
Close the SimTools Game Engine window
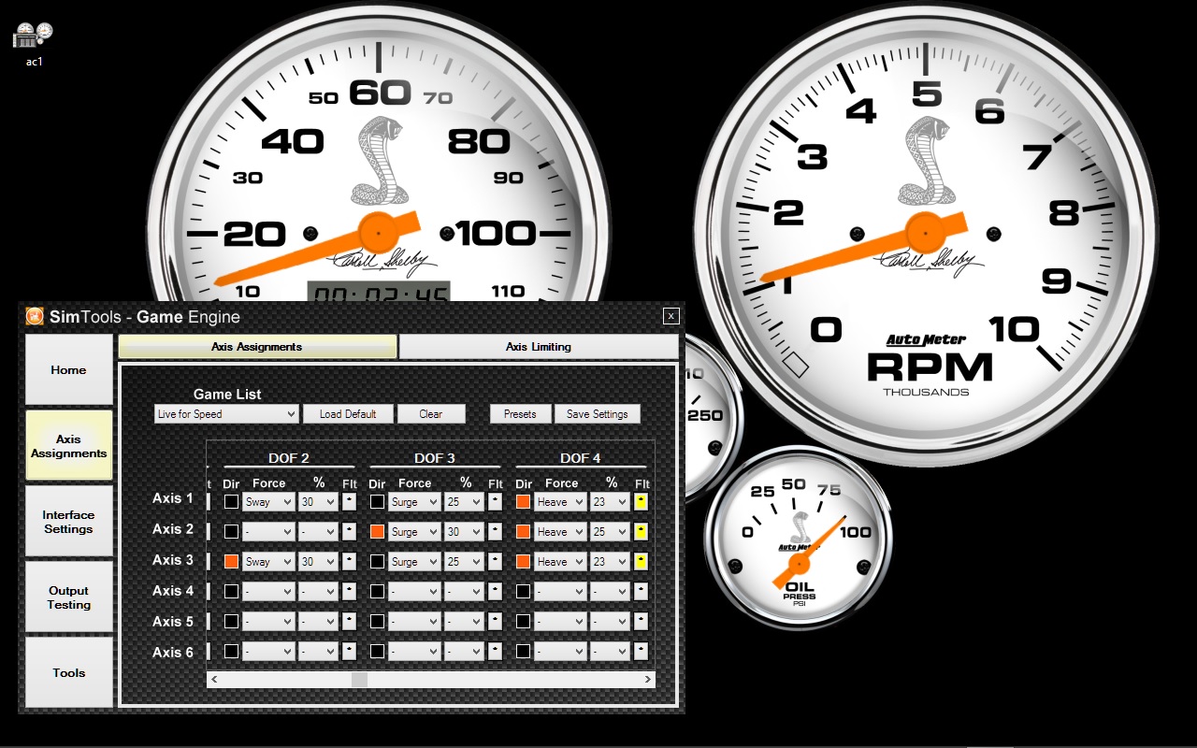671,316
